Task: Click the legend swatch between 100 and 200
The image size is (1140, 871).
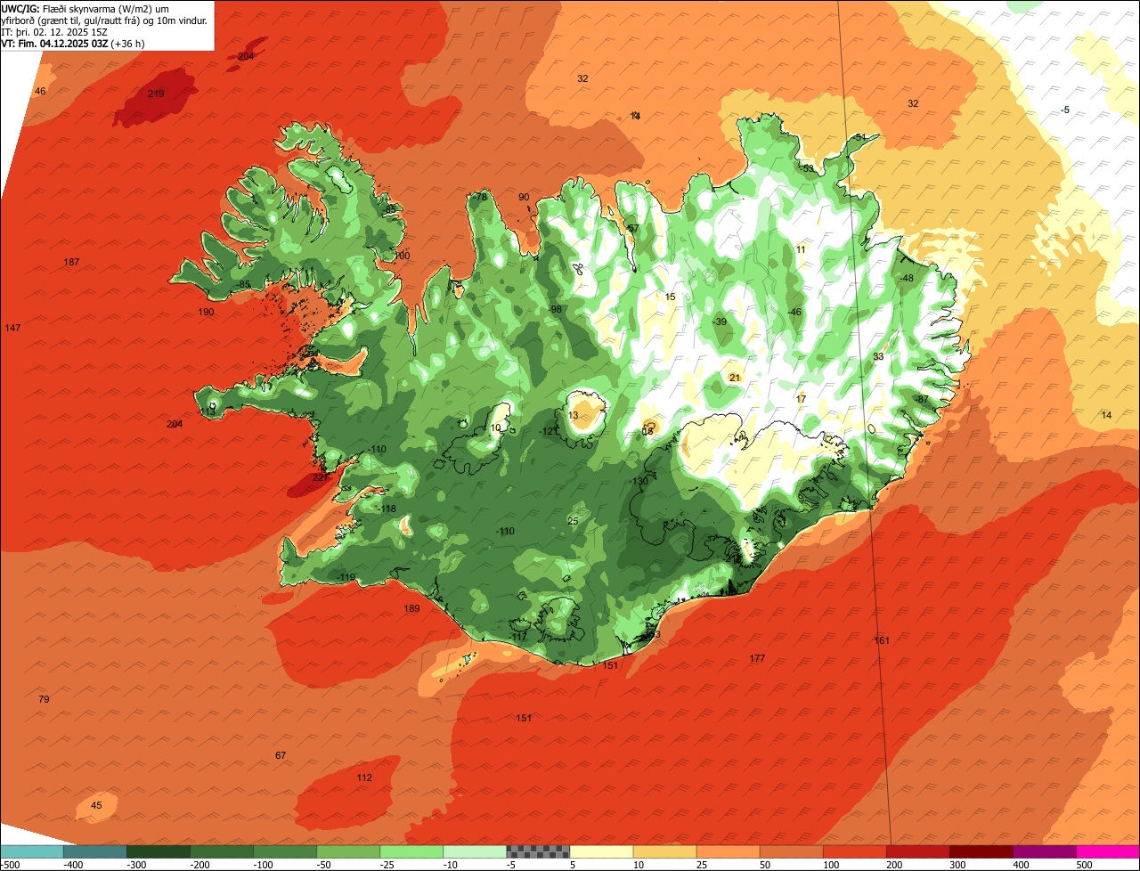Action: click(x=854, y=851)
